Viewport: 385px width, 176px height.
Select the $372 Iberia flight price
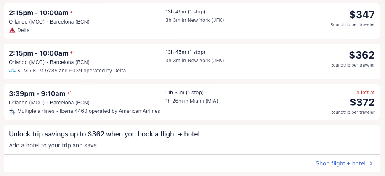click(x=362, y=102)
